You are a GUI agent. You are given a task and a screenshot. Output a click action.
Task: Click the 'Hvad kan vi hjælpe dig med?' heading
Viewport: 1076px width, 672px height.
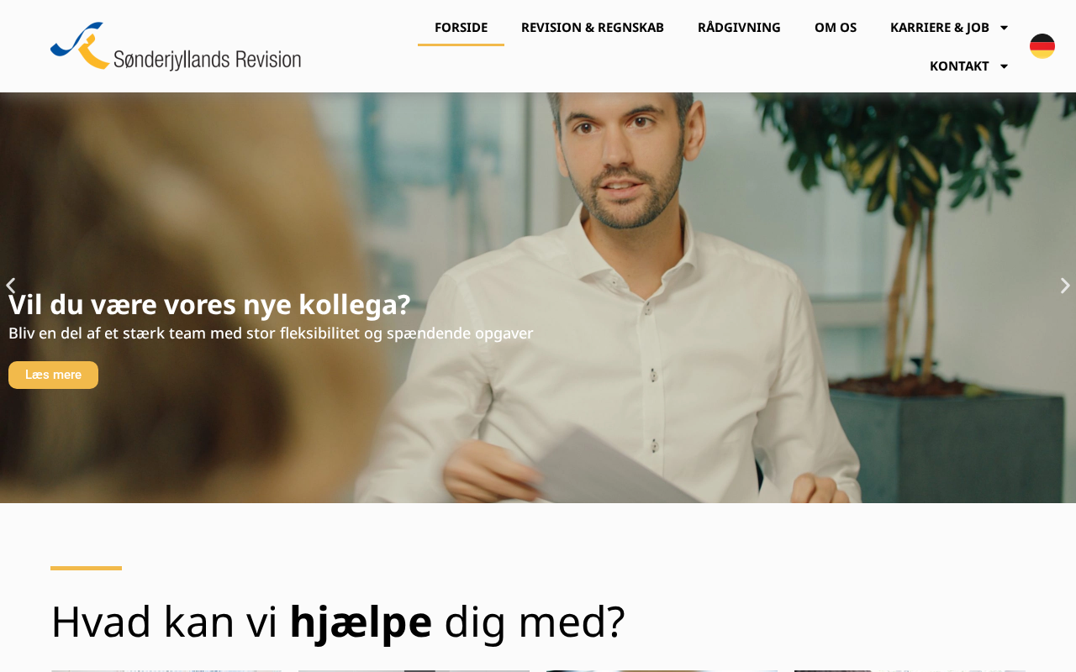338,622
